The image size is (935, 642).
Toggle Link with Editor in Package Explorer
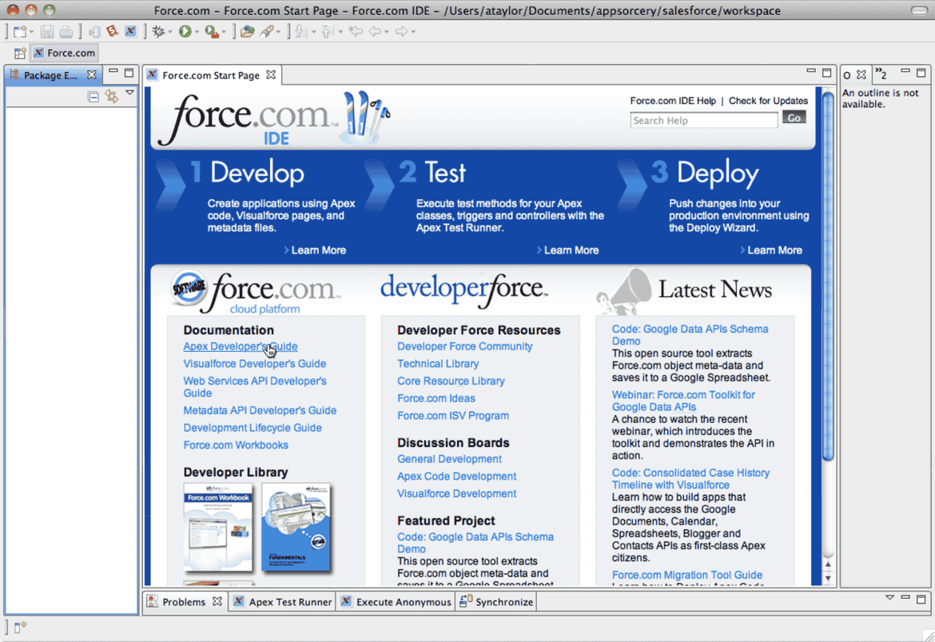point(112,96)
